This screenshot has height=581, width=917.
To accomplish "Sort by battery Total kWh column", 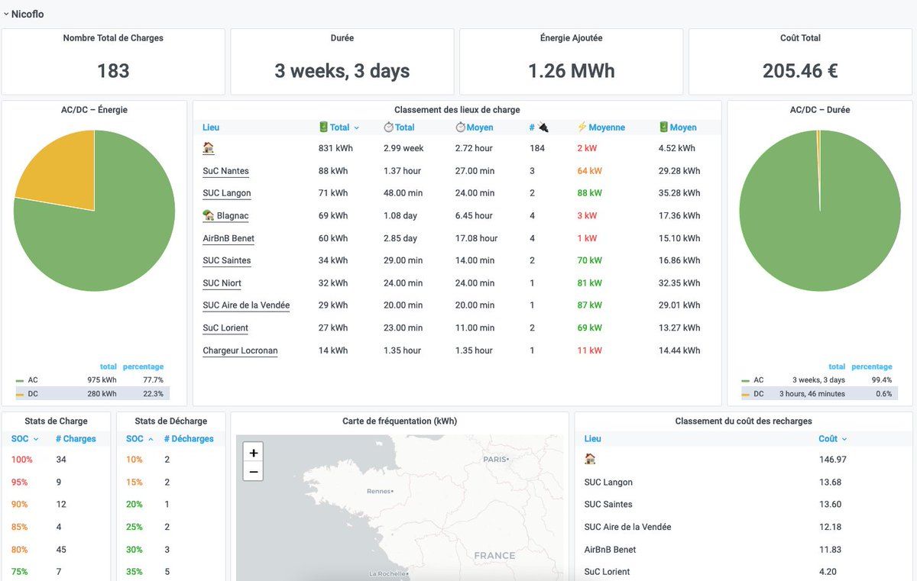I will tap(339, 127).
